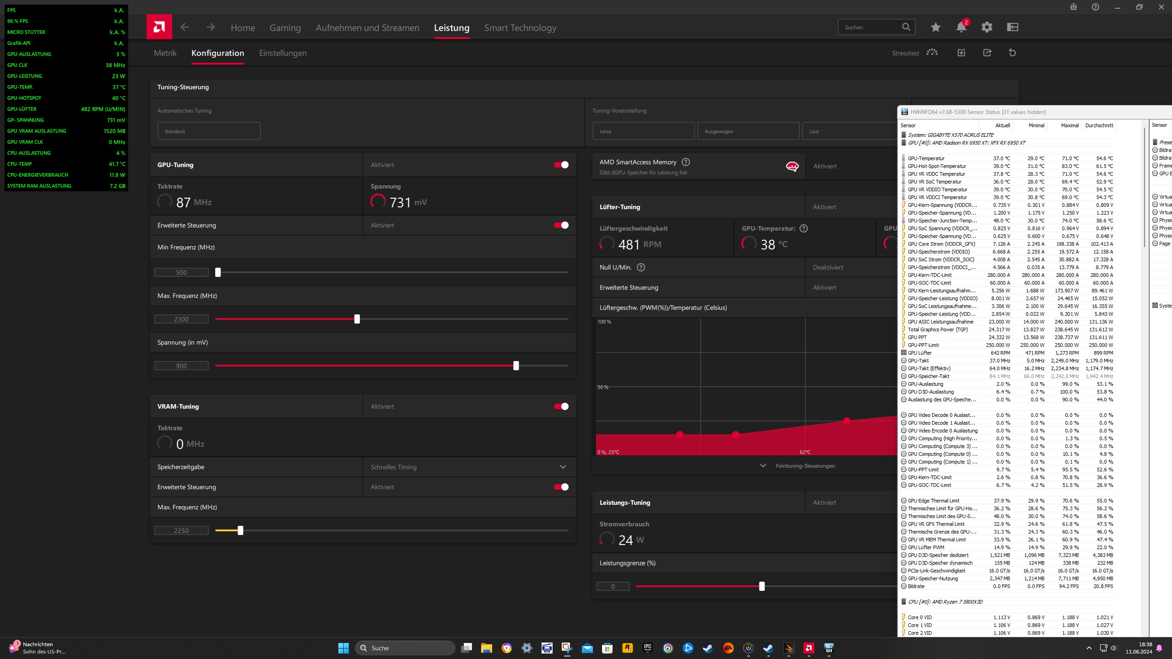Show help for AMD SmartAccess Memory
Screen dimensions: 1172x659
(x=686, y=162)
